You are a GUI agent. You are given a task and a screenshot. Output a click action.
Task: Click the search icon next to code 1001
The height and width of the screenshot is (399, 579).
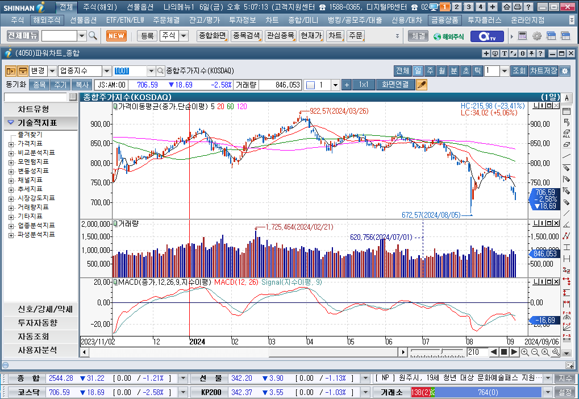160,71
